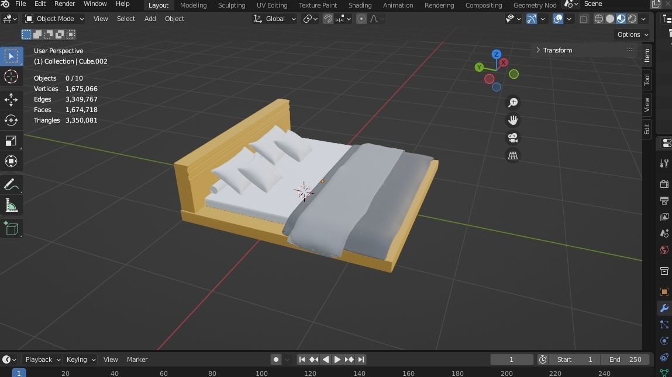Screen dimensions: 672x377
Task: Toggle gizmo display on
Action: (x=532, y=19)
